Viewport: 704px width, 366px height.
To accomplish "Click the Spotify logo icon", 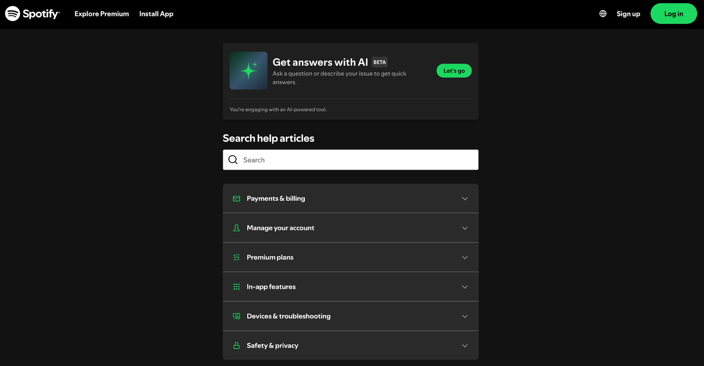I will point(13,14).
